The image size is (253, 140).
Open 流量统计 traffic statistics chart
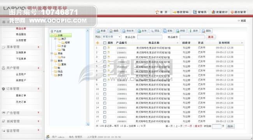point(219,12)
